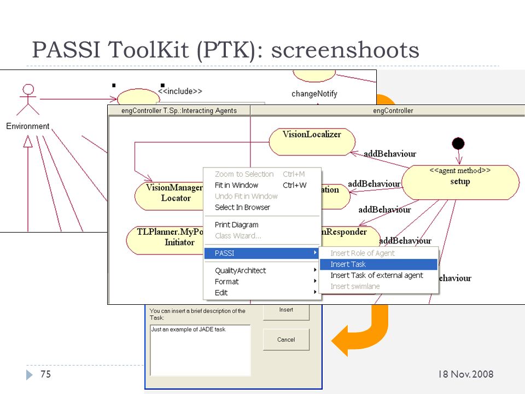Click the slide play triangle icon
Screen dimensions: 525x394
30,374
